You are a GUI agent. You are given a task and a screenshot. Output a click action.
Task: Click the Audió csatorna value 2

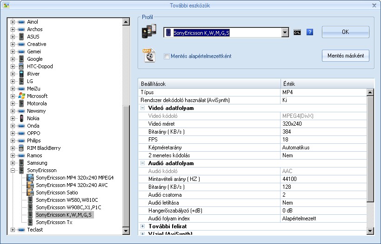284,195
